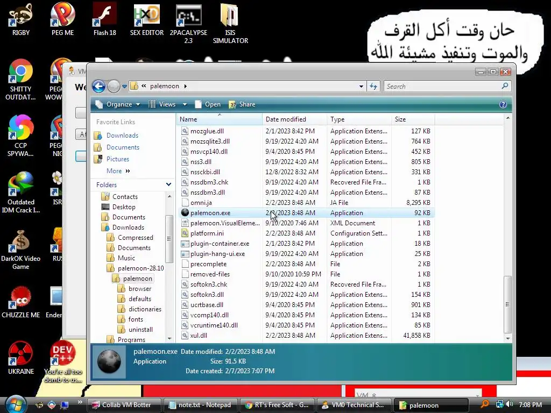Switch to note.txt - Notepad taskbar button
The height and width of the screenshot is (413, 551).
pyautogui.click(x=200, y=405)
